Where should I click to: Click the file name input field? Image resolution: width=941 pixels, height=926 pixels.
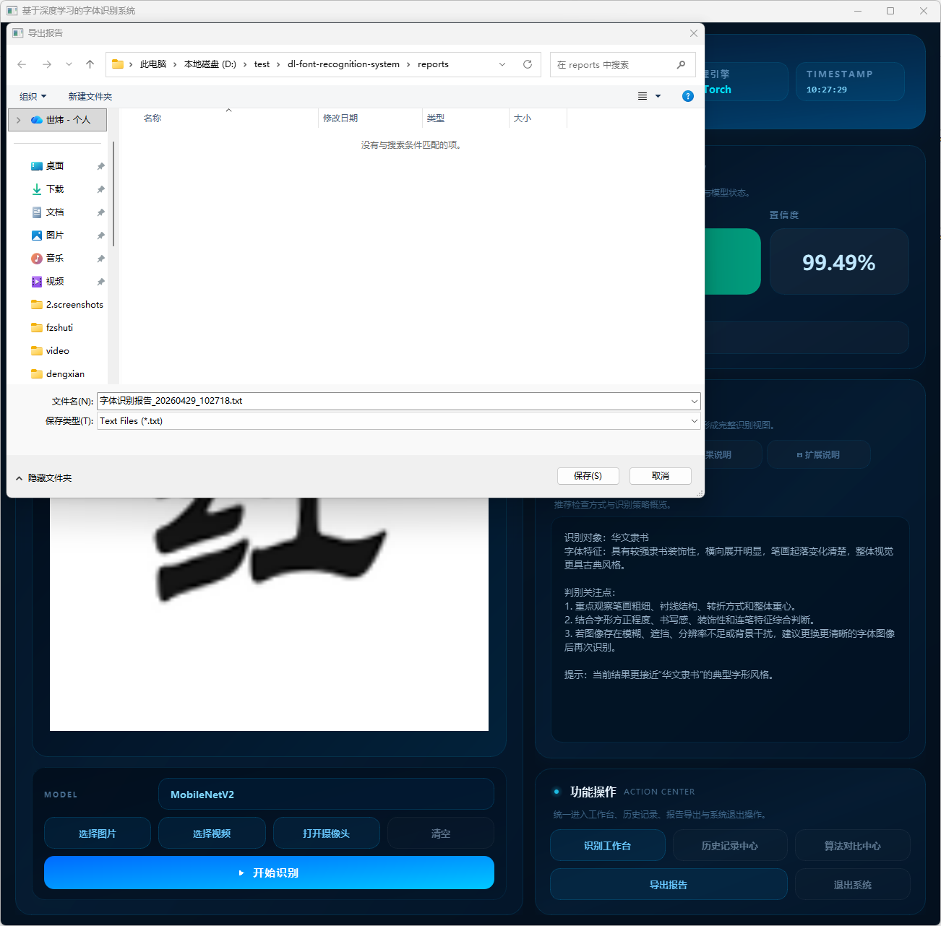pyautogui.click(x=390, y=401)
